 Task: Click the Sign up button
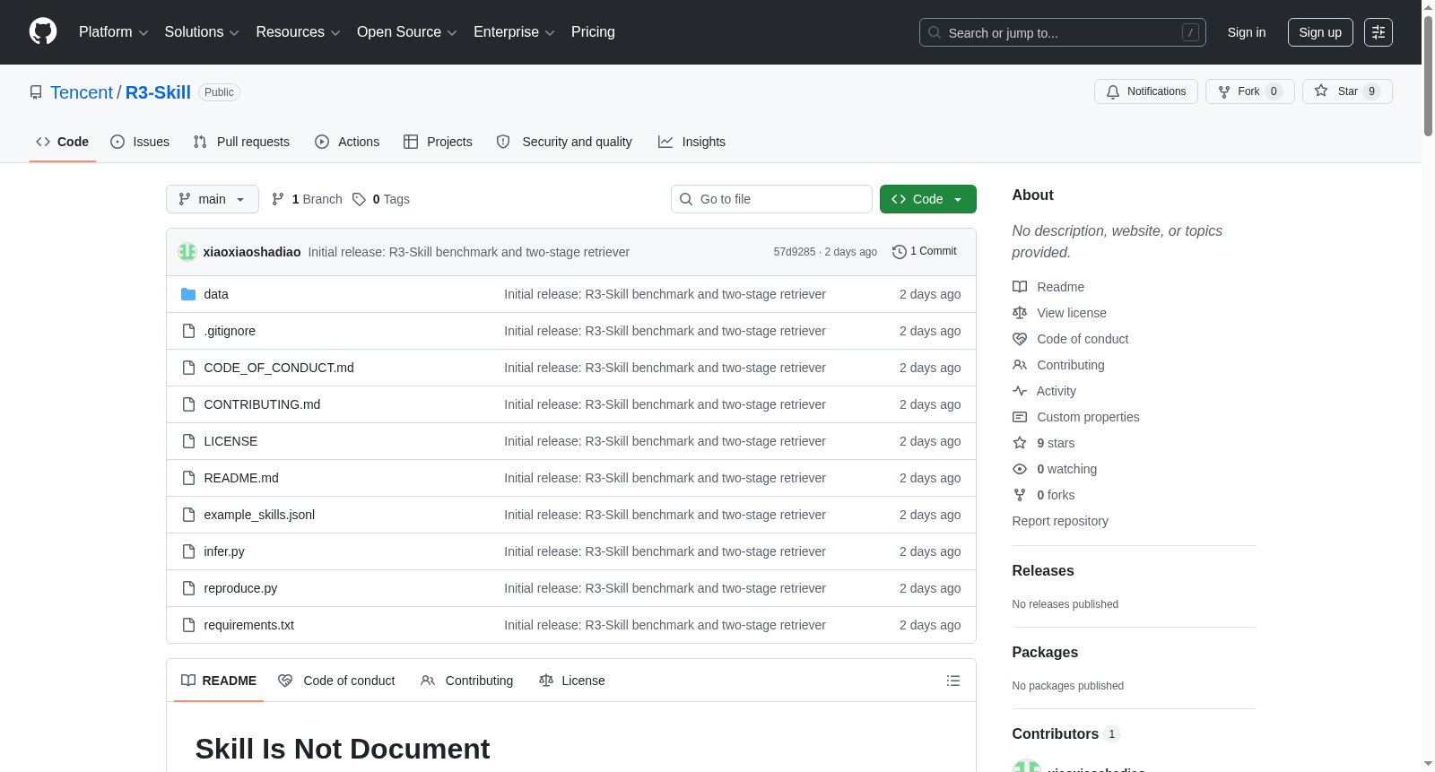(x=1320, y=32)
